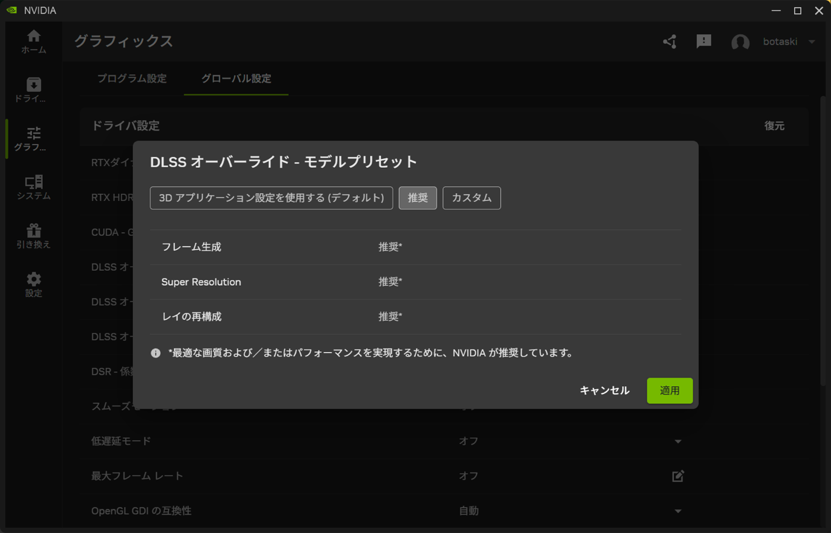Select 3D アプリケーション設定を使用する (デフォルト) preset
The image size is (831, 533).
pyautogui.click(x=271, y=198)
